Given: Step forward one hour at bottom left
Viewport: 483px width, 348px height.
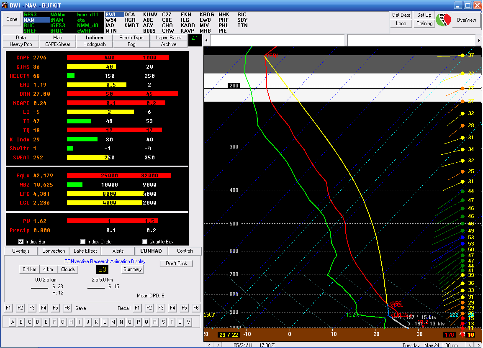Looking at the screenshot, I should click(x=218, y=345).
